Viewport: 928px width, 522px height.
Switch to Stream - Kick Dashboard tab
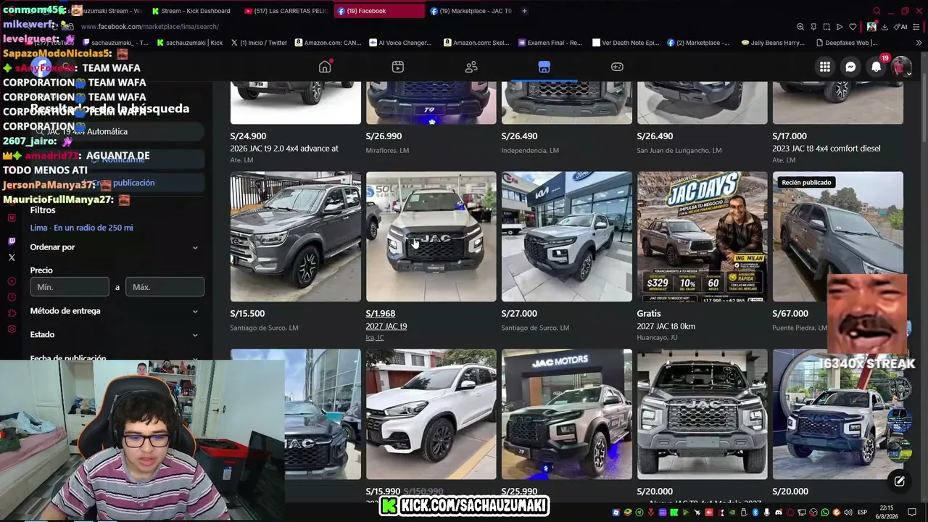pyautogui.click(x=190, y=11)
